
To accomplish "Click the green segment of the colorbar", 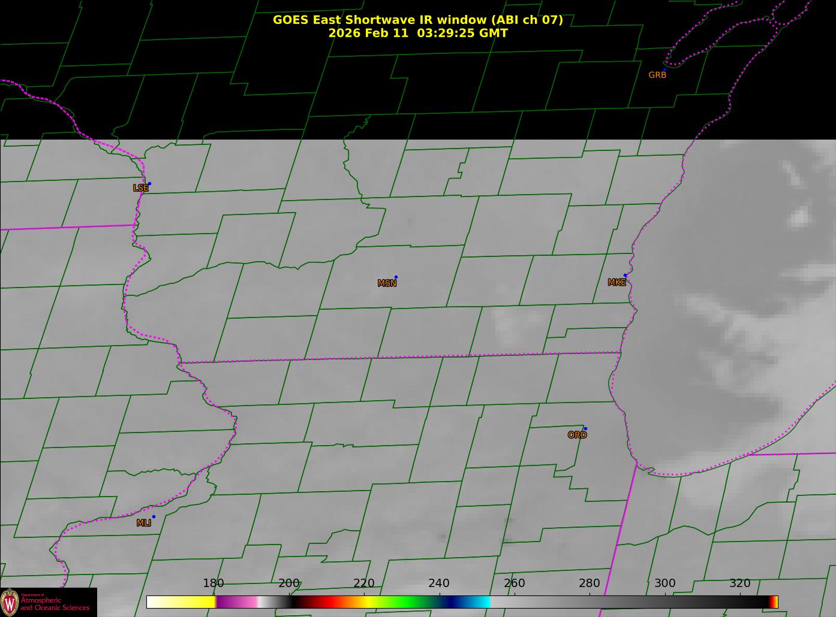I will pyautogui.click(x=408, y=602).
